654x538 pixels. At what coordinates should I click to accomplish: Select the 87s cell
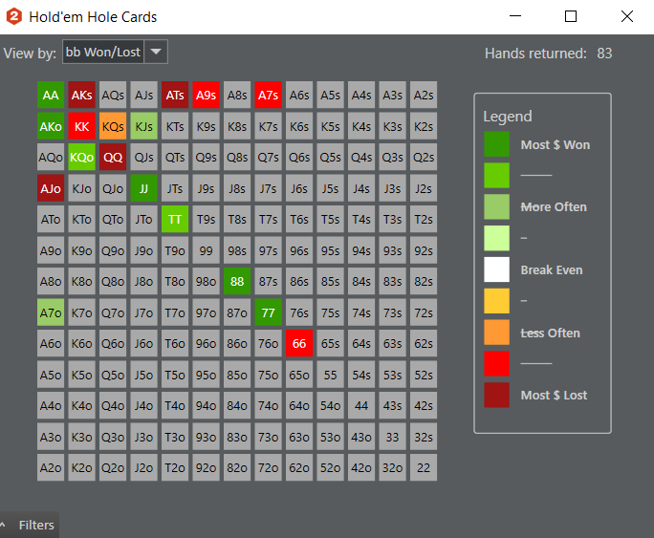268,281
